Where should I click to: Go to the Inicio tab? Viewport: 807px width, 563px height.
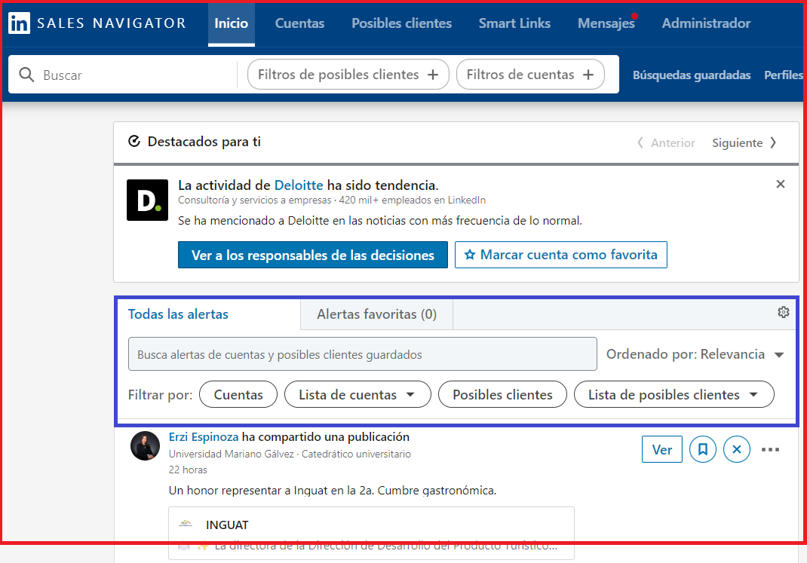[231, 23]
